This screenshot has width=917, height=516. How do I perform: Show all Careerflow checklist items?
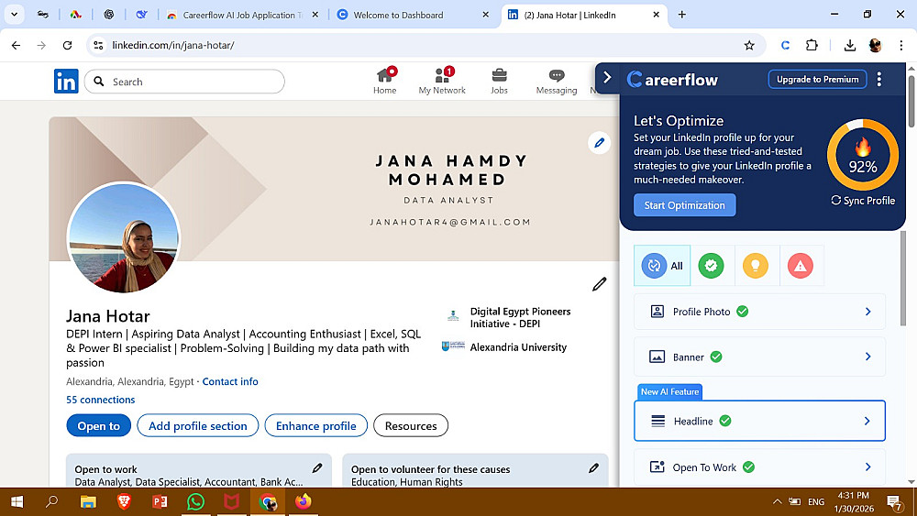(662, 266)
